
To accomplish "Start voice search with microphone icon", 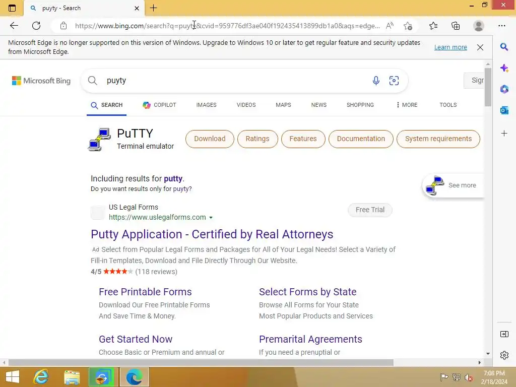I will point(376,81).
